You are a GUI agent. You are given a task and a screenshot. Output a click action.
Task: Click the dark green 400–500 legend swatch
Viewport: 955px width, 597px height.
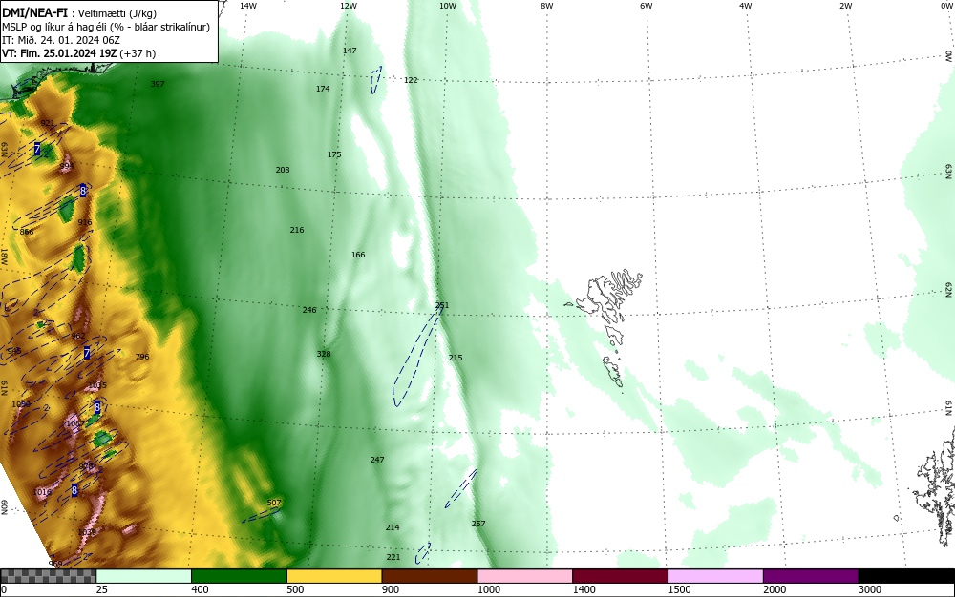[239, 576]
